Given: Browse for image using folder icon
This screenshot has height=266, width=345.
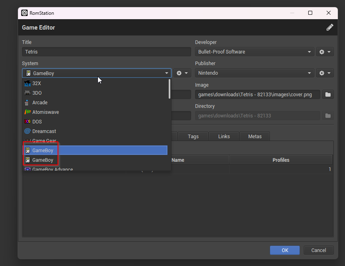Looking at the screenshot, I should click(x=328, y=95).
